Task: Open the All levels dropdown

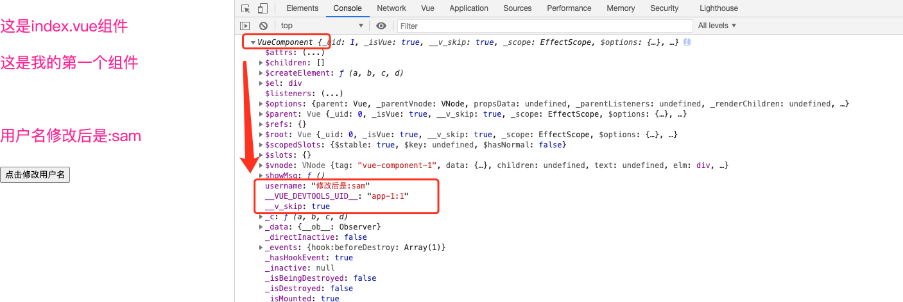Action: tap(717, 26)
